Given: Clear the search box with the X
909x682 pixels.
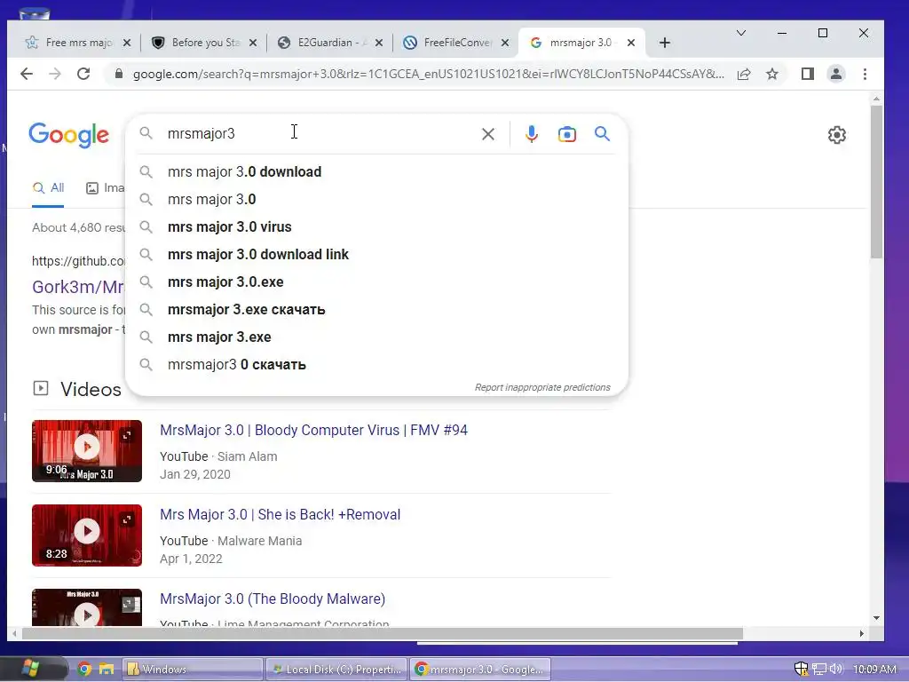Looking at the screenshot, I should click(x=488, y=134).
